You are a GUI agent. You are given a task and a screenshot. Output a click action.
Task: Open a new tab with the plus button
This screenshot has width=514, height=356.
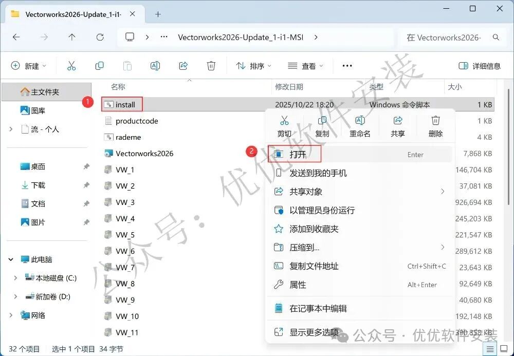[x=158, y=14]
